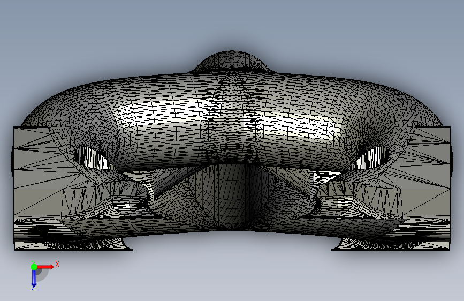Click the blue Z axis arrow of the triad

tap(34, 279)
